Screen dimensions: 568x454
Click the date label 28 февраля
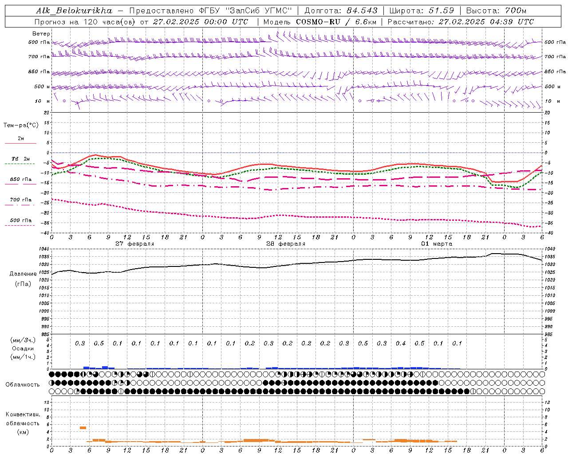click(x=286, y=244)
